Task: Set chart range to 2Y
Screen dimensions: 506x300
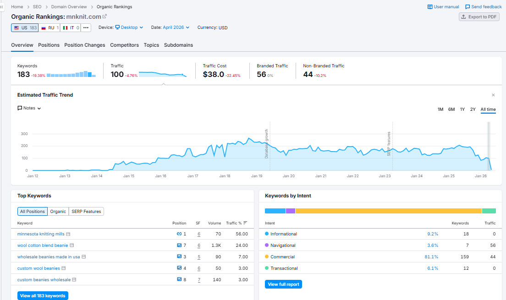Action: 473,109
